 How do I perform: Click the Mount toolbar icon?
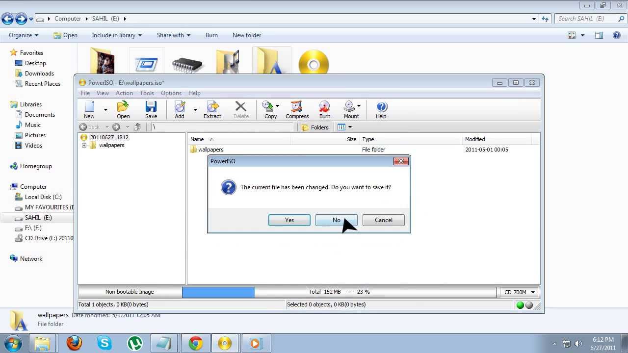pyautogui.click(x=350, y=110)
